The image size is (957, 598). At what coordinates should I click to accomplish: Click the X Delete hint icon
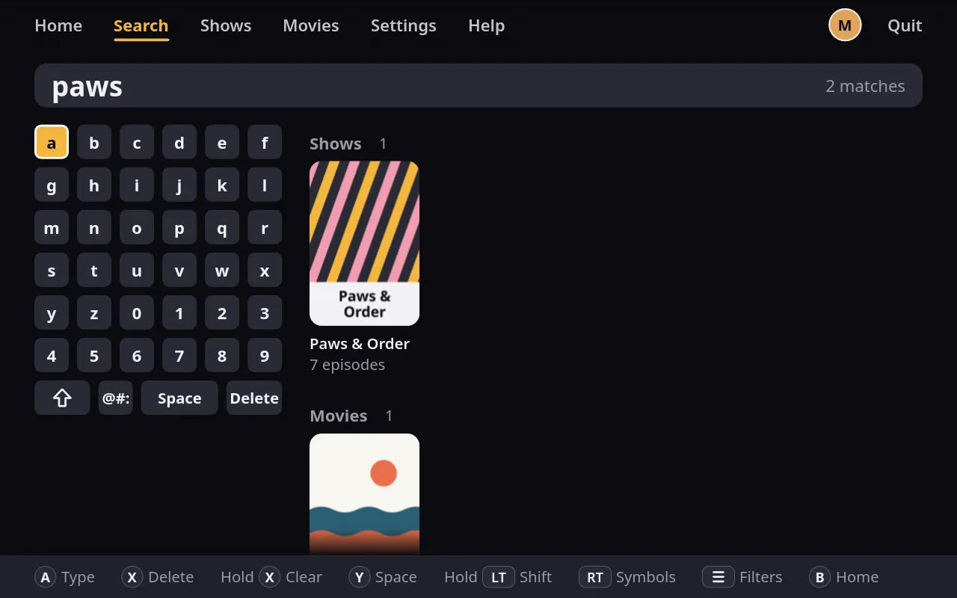(x=132, y=577)
